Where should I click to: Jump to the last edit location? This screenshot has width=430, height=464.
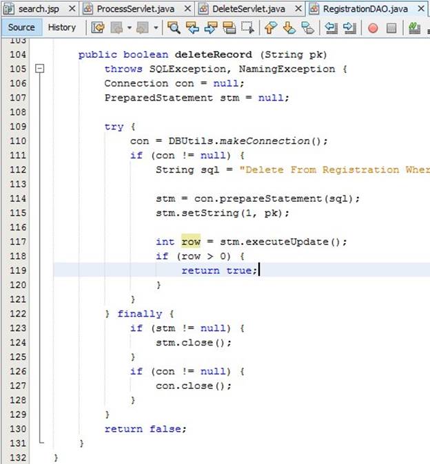[x=98, y=28]
